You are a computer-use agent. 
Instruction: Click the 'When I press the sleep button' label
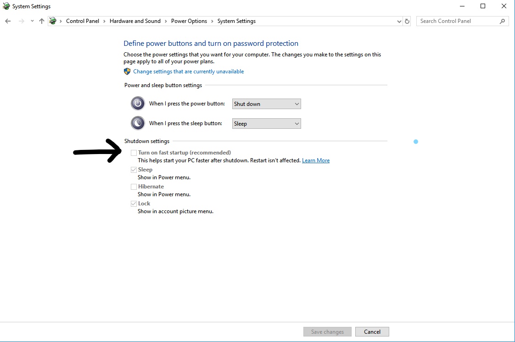(x=185, y=123)
